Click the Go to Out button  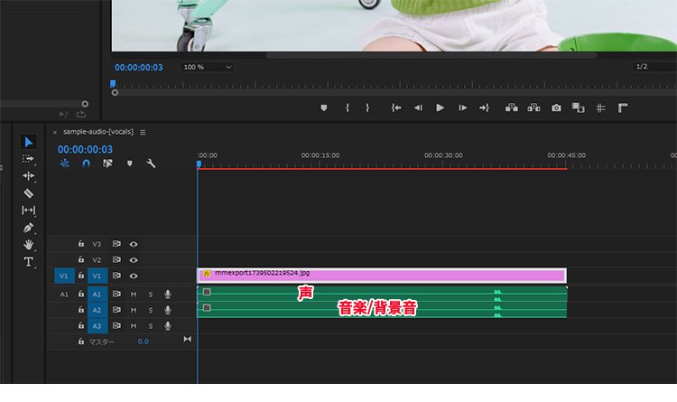[484, 108]
